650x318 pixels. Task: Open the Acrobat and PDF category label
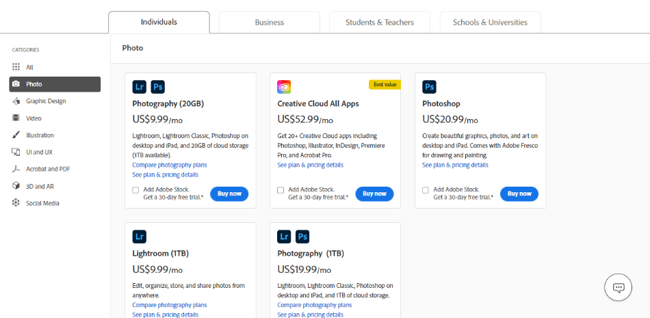48,169
